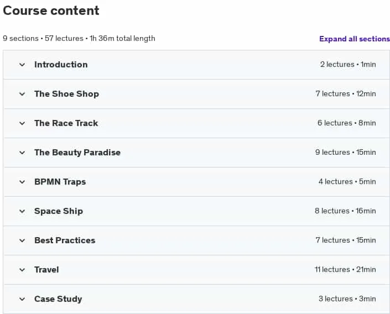Expand the Travel section chevron
Viewport: 390px width, 314px height.
click(22, 270)
